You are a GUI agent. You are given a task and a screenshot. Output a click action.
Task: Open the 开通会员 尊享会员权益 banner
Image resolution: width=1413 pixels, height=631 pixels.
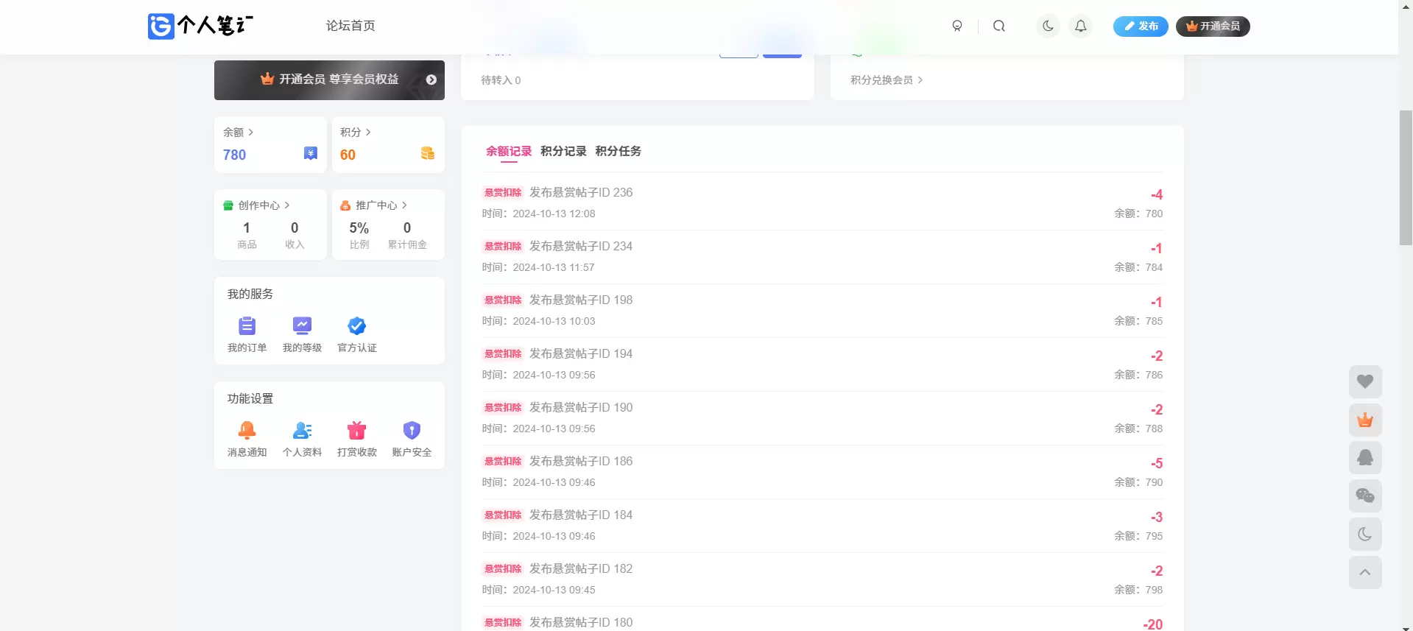(x=329, y=80)
